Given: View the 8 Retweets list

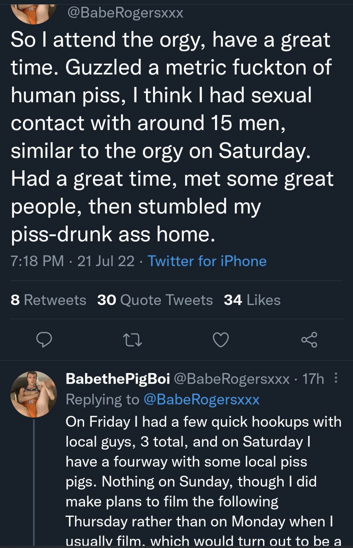Looking at the screenshot, I should click(x=48, y=300).
